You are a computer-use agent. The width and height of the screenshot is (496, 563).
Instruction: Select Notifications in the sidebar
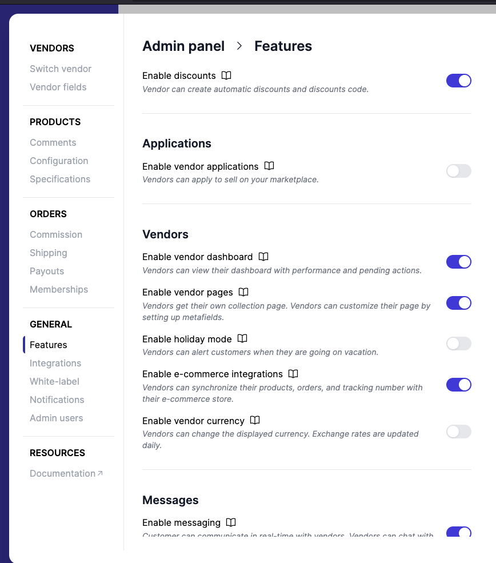[x=57, y=400]
